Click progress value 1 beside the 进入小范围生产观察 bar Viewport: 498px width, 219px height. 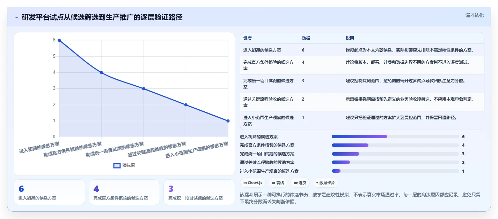[x=463, y=171]
